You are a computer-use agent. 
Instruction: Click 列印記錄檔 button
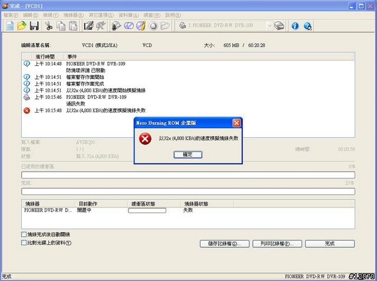(277, 244)
